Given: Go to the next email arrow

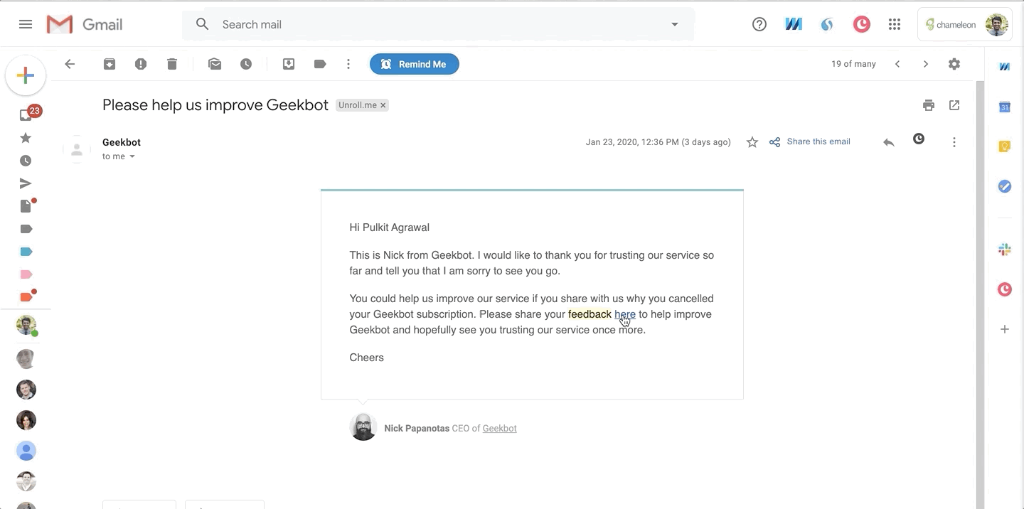Looking at the screenshot, I should pyautogui.click(x=926, y=64).
